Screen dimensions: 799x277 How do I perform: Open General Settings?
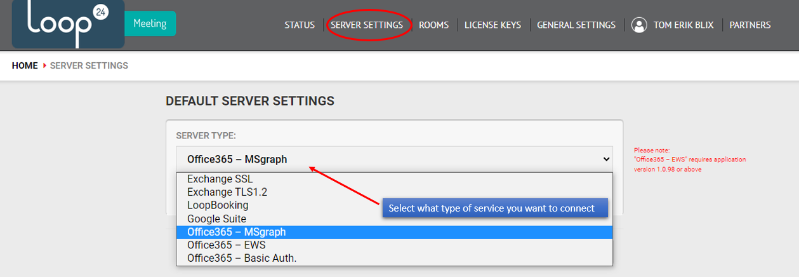pos(576,25)
